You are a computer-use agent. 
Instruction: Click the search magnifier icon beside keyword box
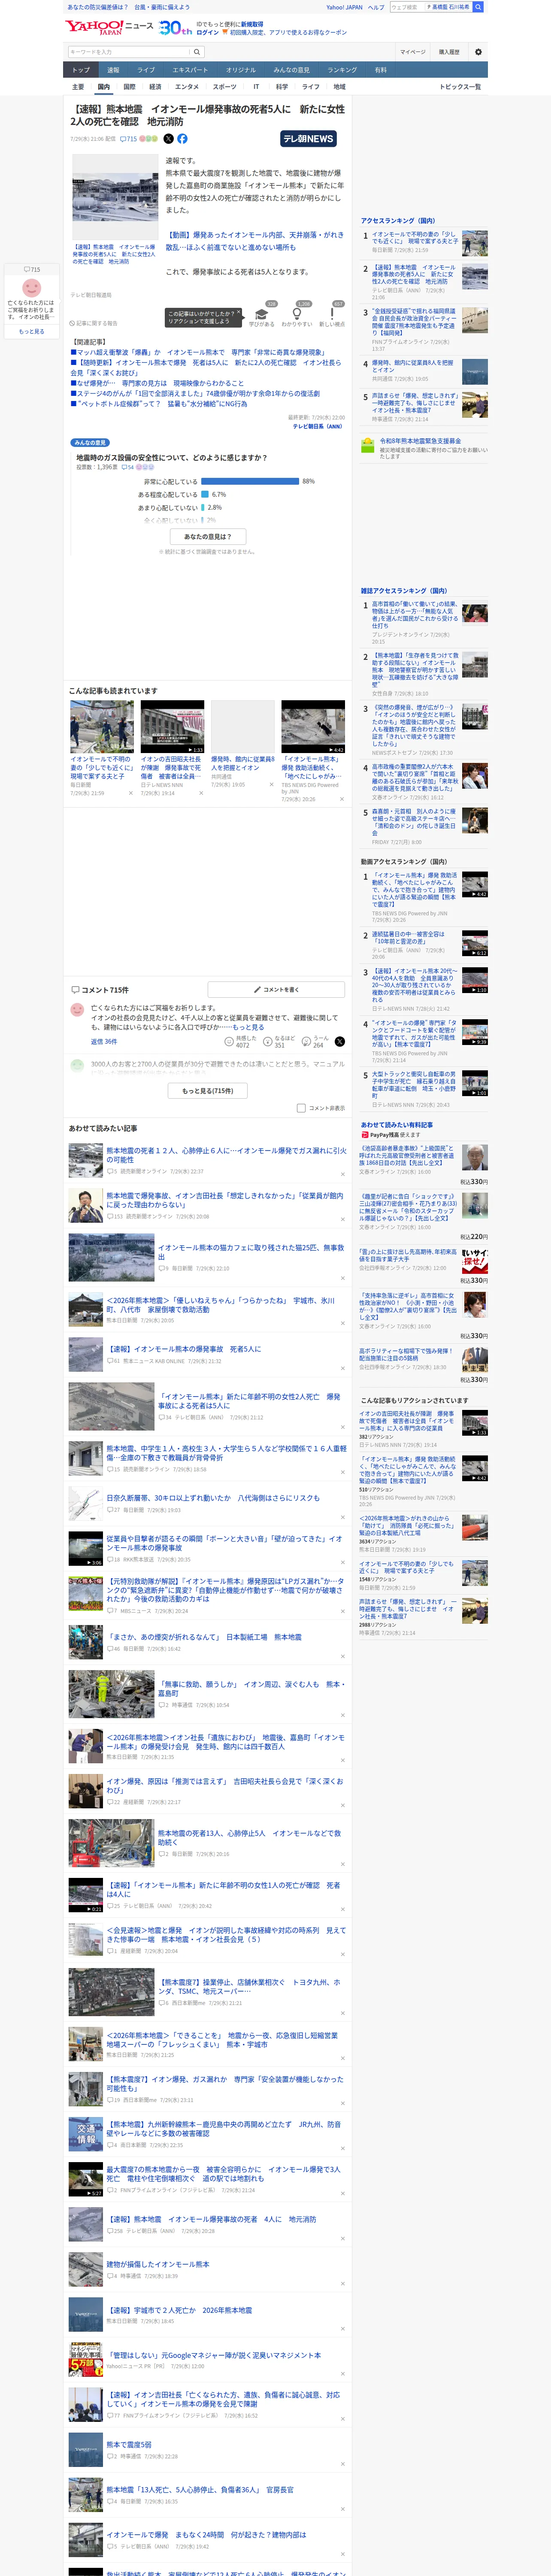coord(197,52)
